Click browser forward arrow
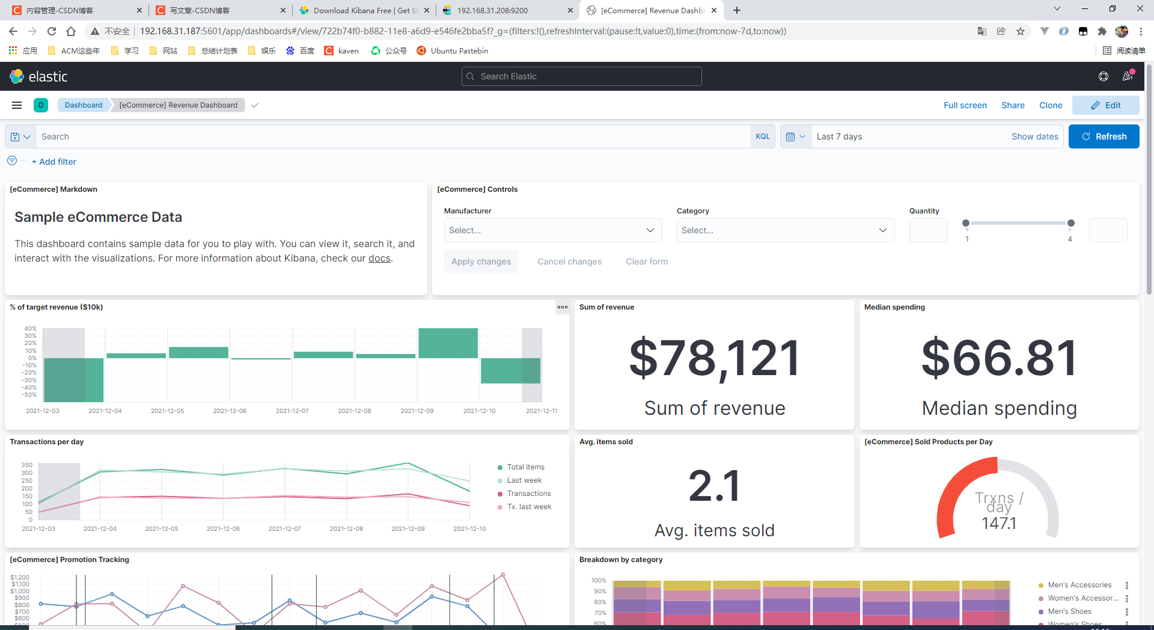 (32, 31)
